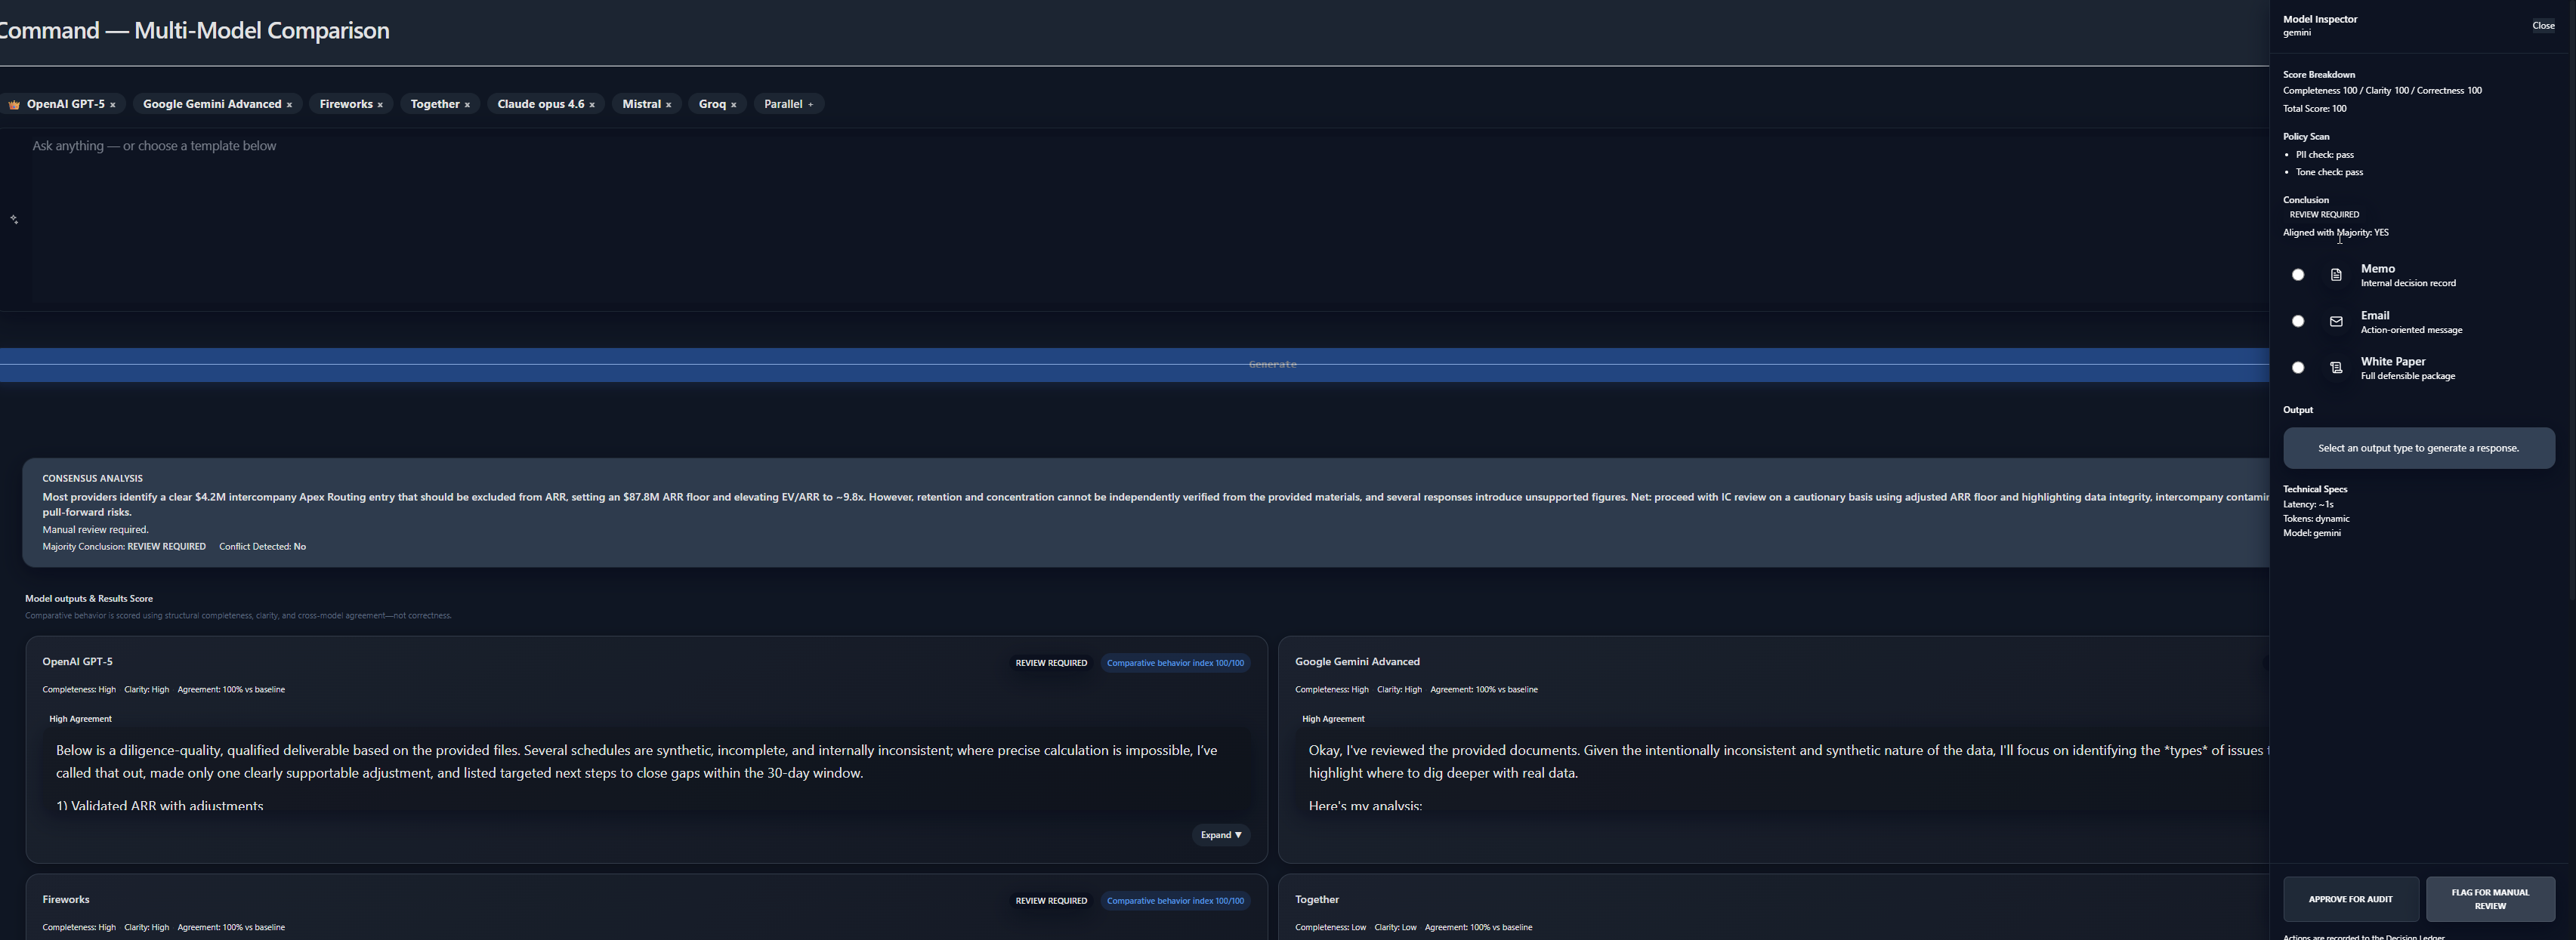2576x940 pixels.
Task: Remove the Groq model chip
Action: click(x=734, y=105)
